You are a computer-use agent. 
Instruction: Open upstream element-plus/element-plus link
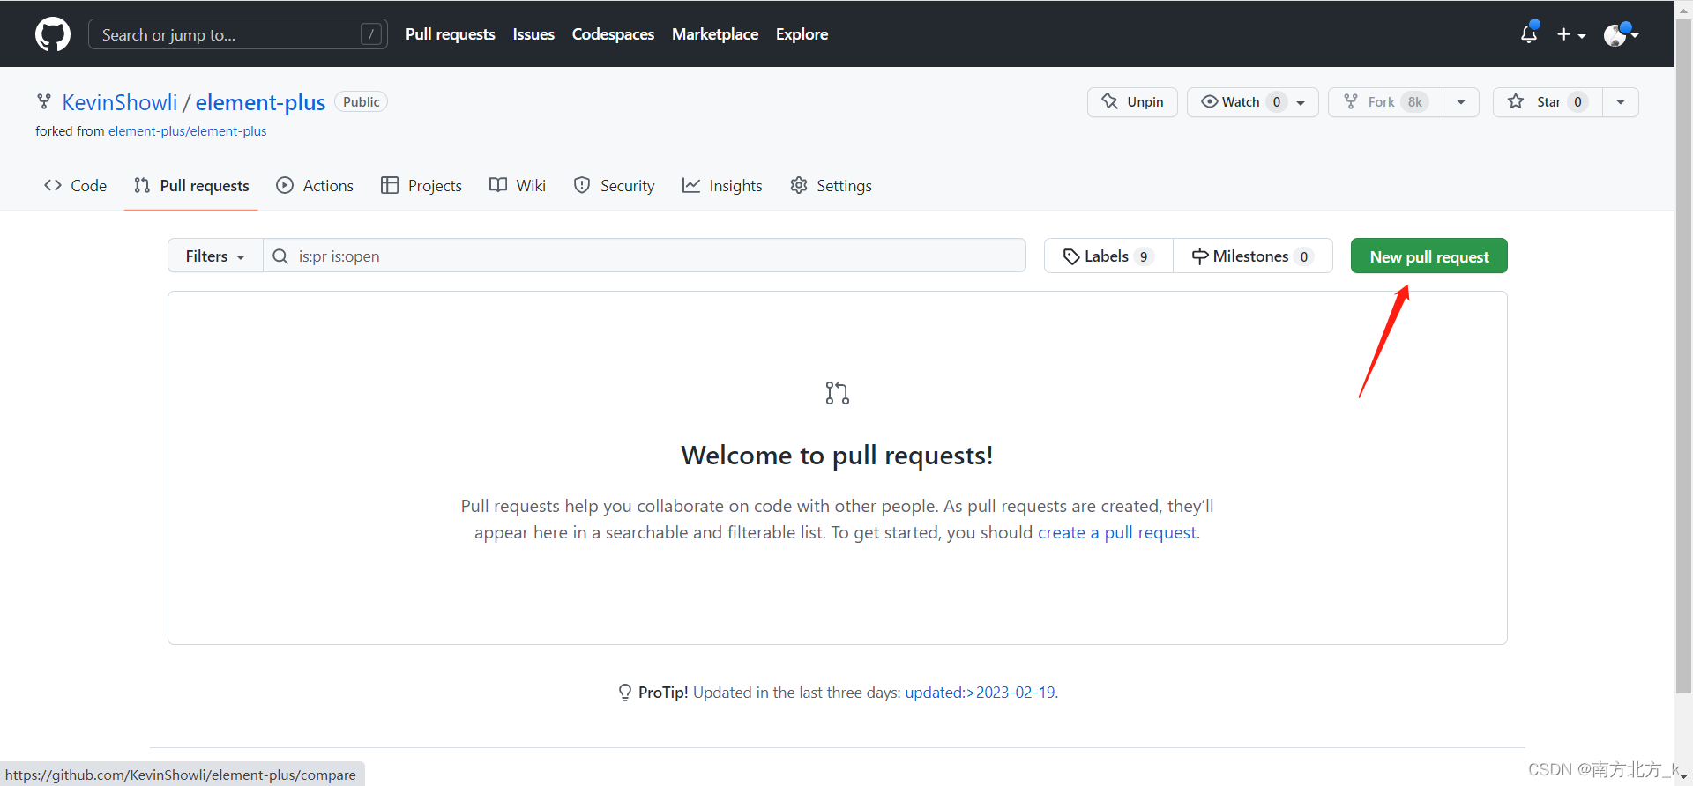pos(187,131)
